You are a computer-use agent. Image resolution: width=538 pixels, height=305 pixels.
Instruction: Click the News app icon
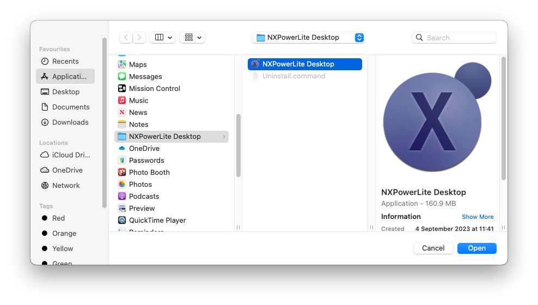pyautogui.click(x=122, y=113)
